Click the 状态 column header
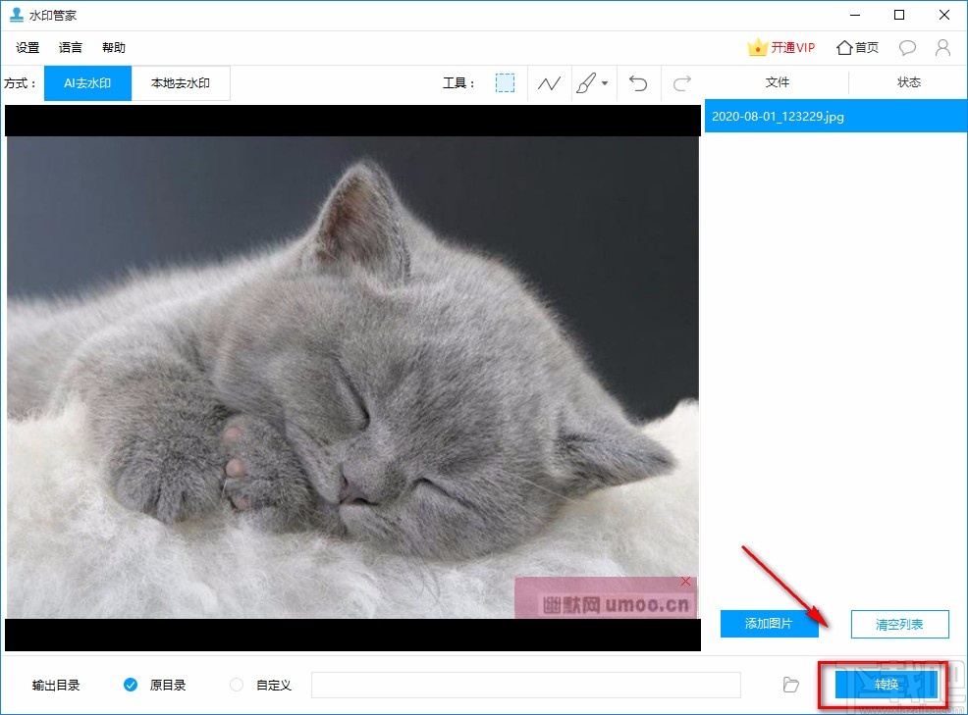The height and width of the screenshot is (715, 968). [909, 82]
